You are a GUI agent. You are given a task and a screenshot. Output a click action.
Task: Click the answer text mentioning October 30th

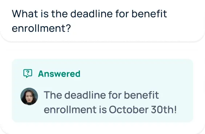pos(110,102)
